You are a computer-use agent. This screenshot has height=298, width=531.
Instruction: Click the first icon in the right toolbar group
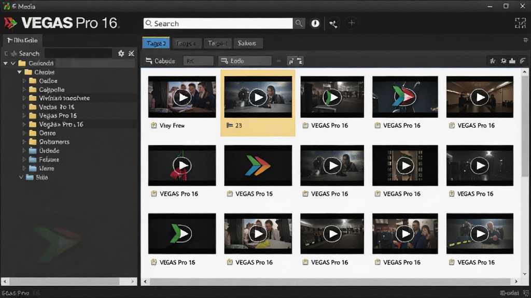[493, 61]
